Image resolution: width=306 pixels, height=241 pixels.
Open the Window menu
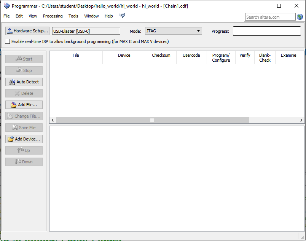click(x=91, y=16)
